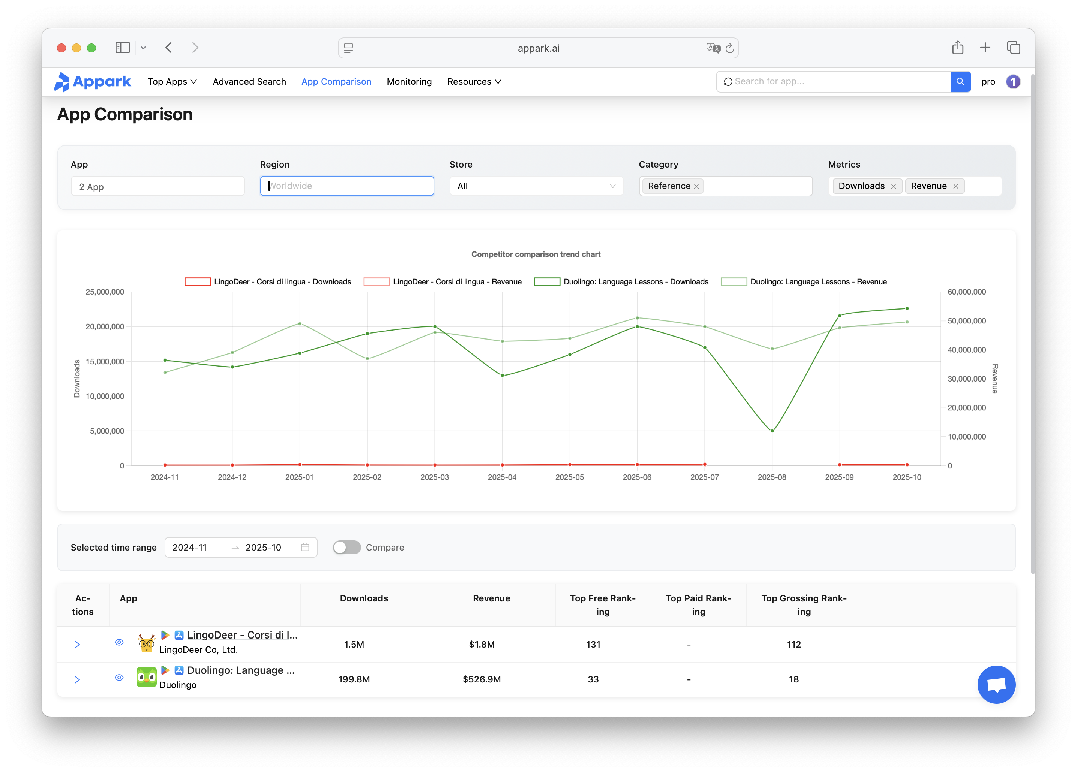The image size is (1077, 772).
Task: Open the user profile avatar
Action: point(1013,82)
